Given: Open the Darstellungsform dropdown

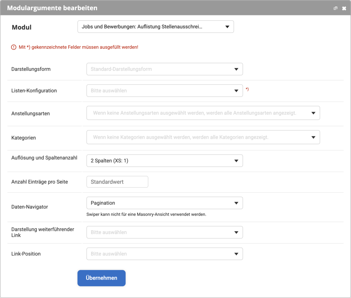Looking at the screenshot, I should pos(165,69).
